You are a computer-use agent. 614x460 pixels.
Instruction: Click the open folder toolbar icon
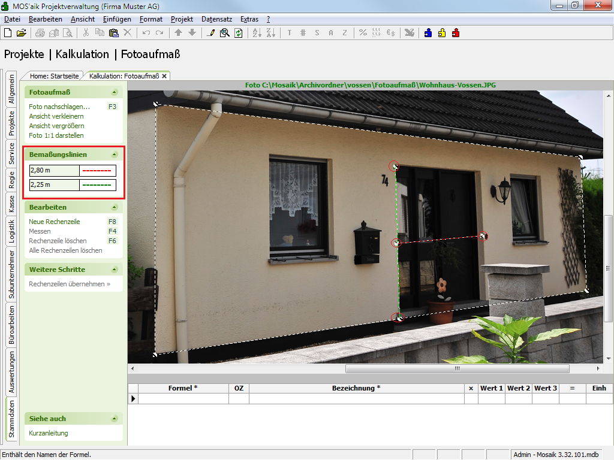tap(21, 33)
